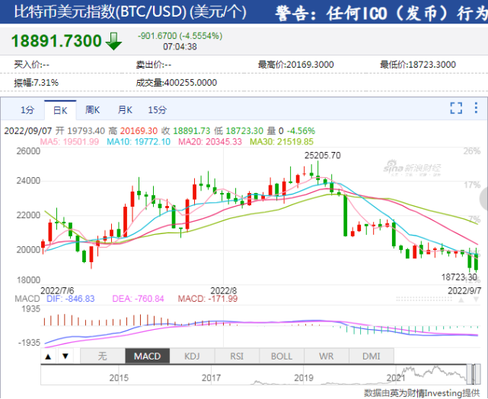Switch indicator to RSI
Screen dimensions: 488x399
coord(237,356)
